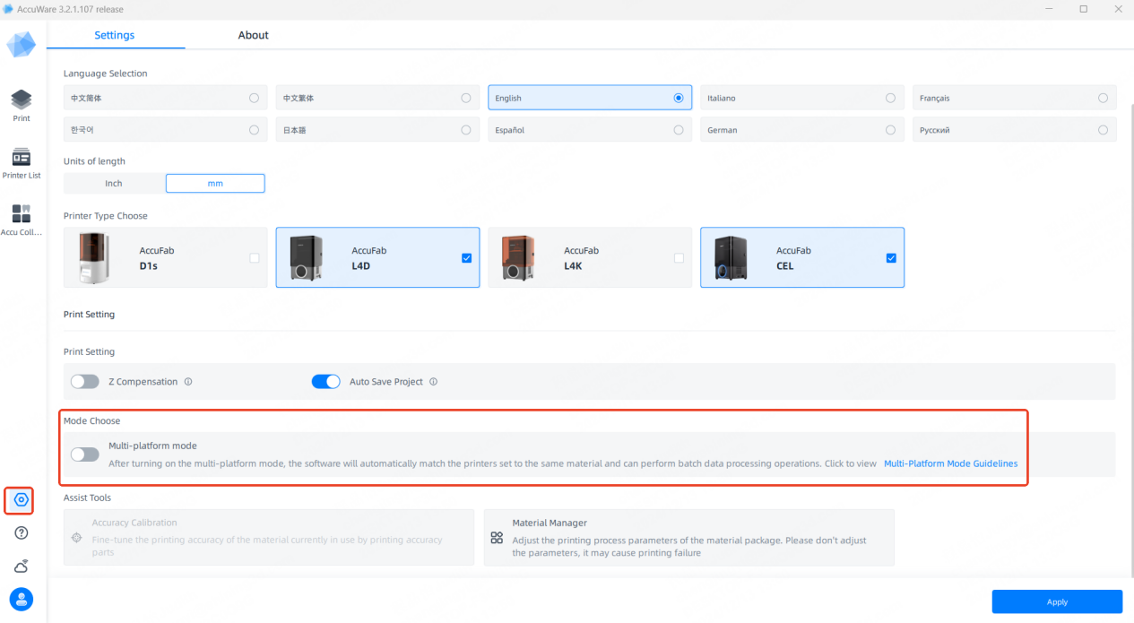Click the Apply button
1134x623 pixels.
click(x=1057, y=601)
